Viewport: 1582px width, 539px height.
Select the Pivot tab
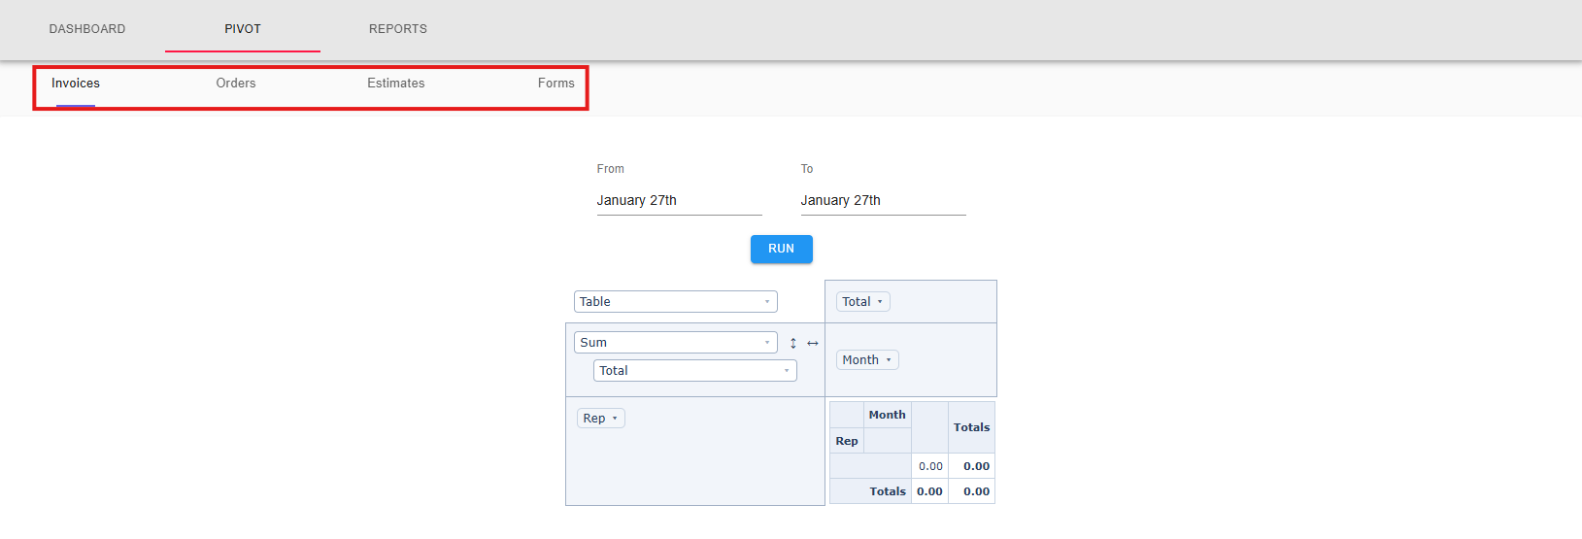coord(243,29)
